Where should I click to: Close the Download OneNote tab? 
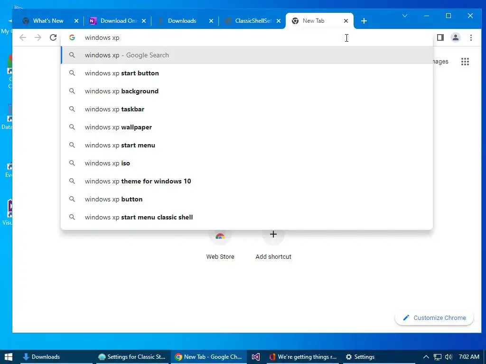coord(143,21)
